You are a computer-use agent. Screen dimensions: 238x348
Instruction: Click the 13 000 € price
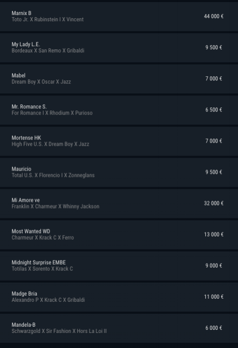click(x=214, y=234)
